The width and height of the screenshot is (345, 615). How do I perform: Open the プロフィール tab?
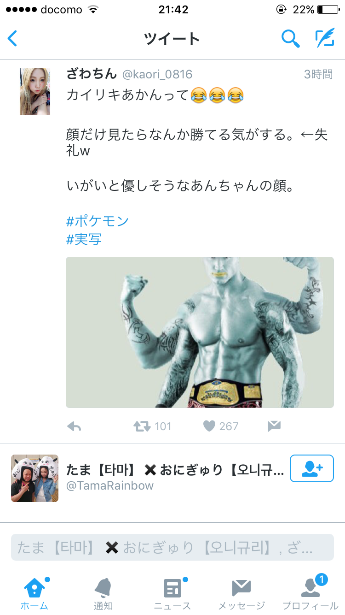pos(310,593)
